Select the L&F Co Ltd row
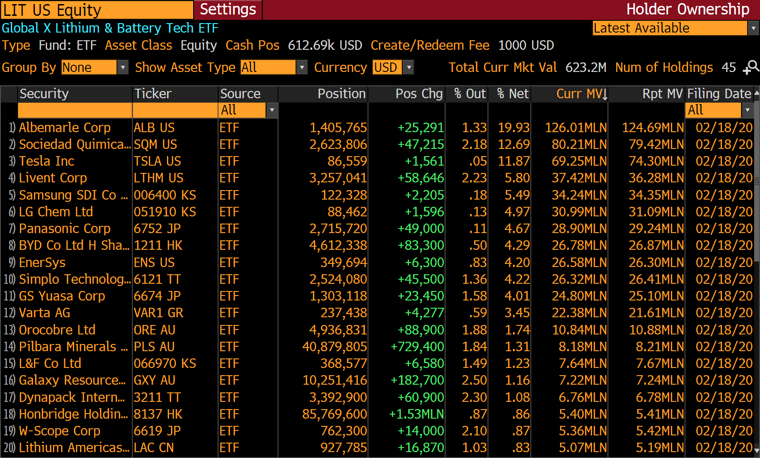Image resolution: width=760 pixels, height=458 pixels. click(377, 363)
